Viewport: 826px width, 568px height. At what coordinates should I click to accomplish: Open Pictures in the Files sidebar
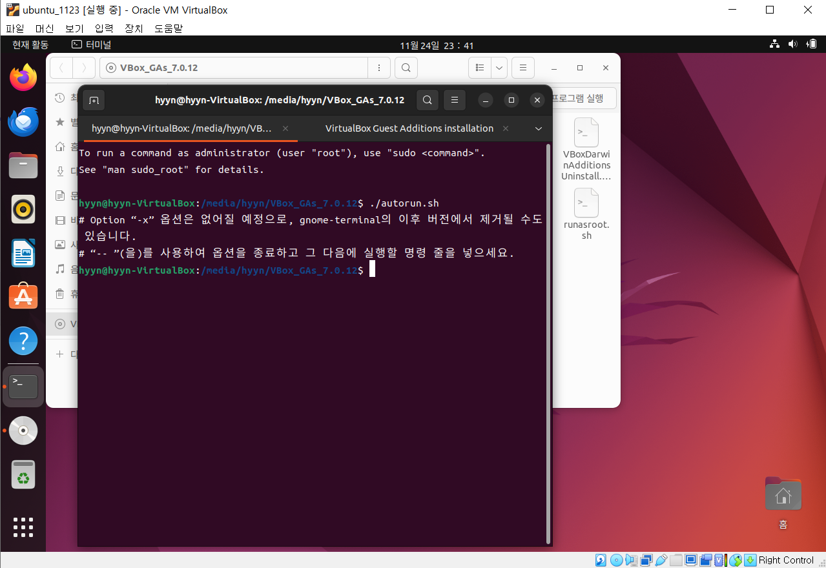point(62,244)
